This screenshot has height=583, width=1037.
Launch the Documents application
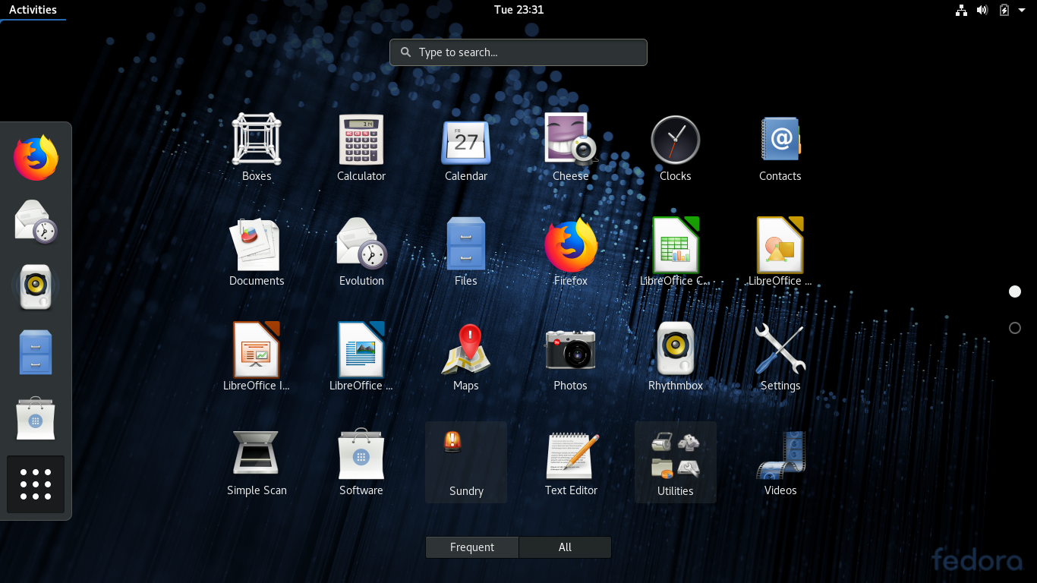[x=257, y=253]
